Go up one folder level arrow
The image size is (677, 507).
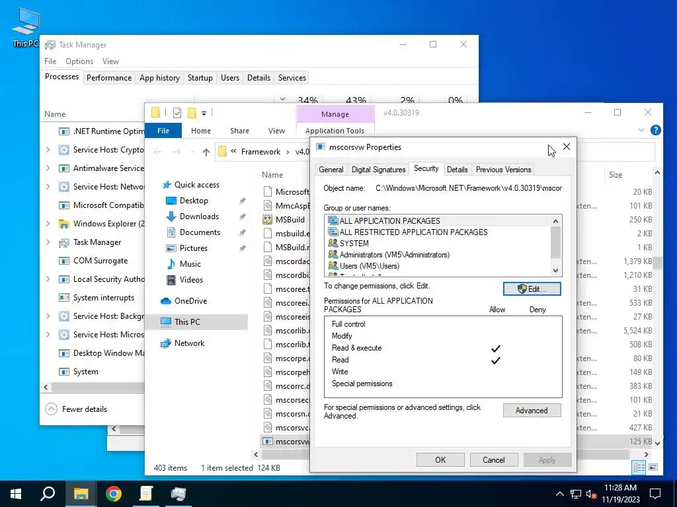click(x=206, y=152)
